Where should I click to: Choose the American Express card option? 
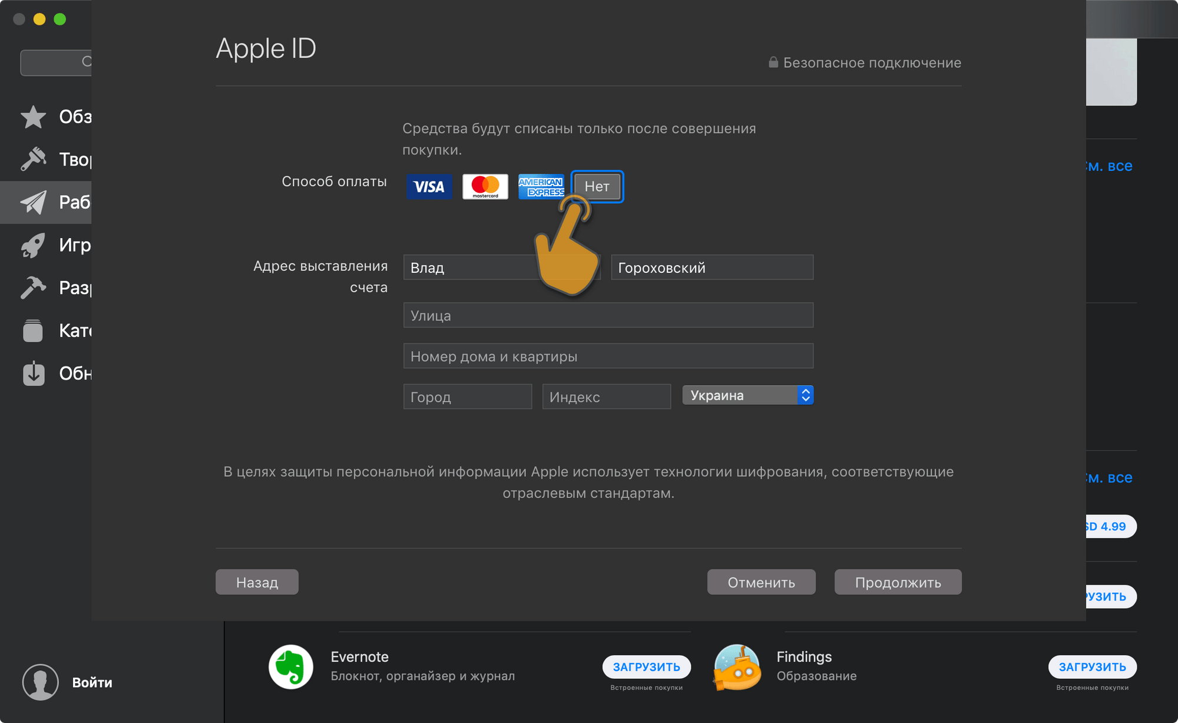pos(540,187)
